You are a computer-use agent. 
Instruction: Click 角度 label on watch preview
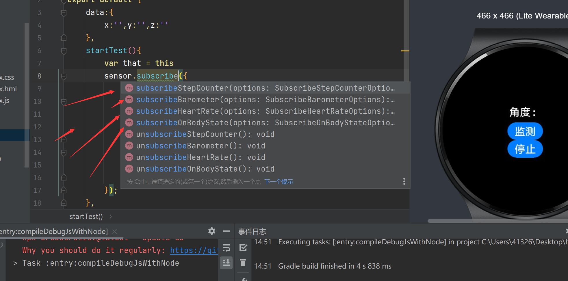523,112
